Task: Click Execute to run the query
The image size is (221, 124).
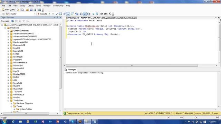Action: [x=42, y=14]
